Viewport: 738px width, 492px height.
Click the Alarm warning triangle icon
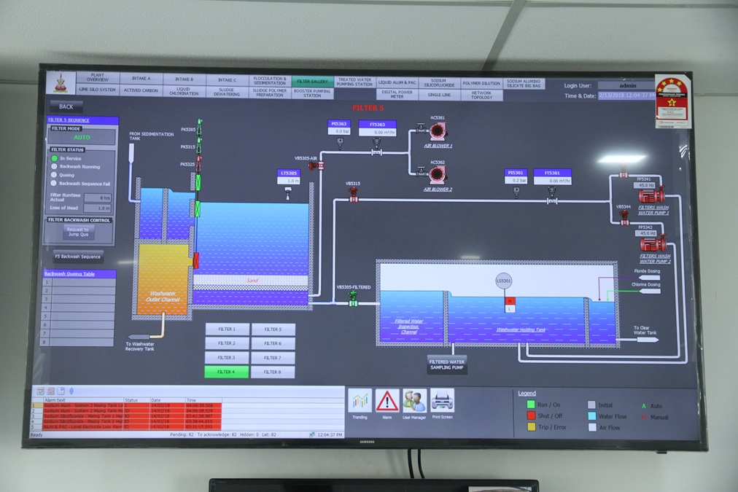[x=387, y=401]
